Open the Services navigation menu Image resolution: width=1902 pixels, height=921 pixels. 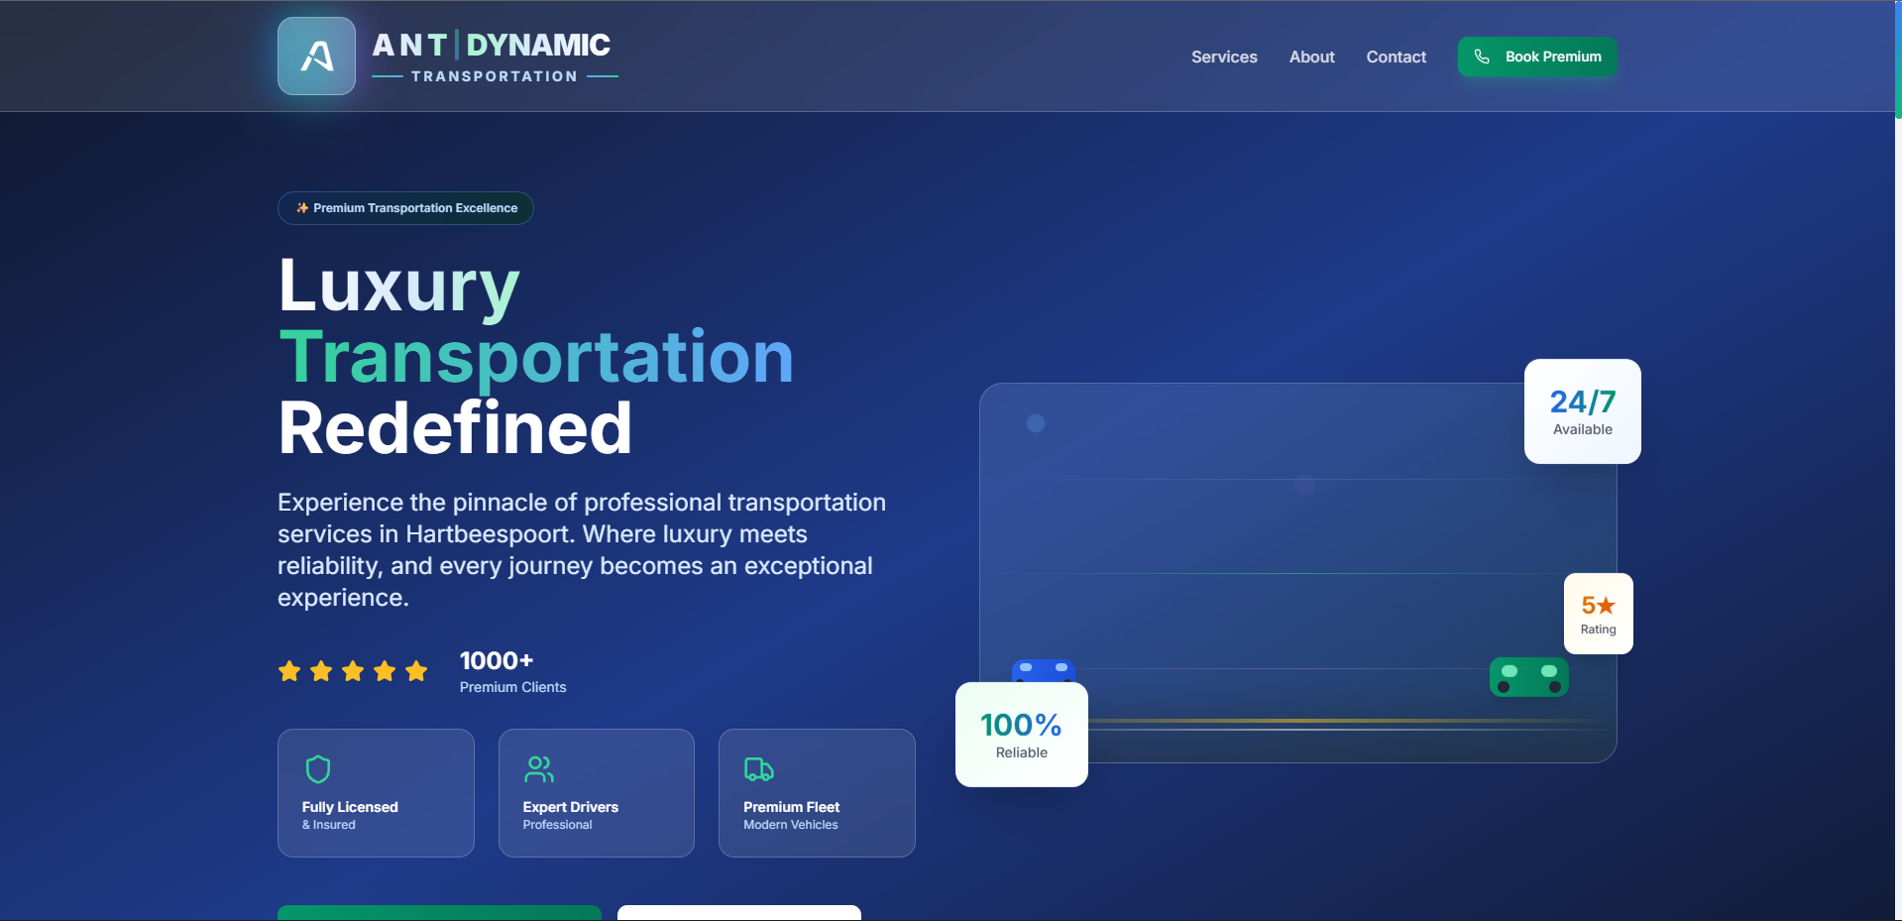click(1223, 57)
